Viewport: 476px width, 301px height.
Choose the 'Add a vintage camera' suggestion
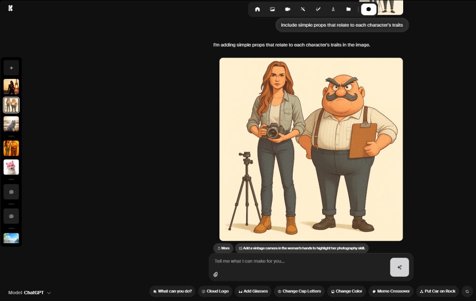302,248
